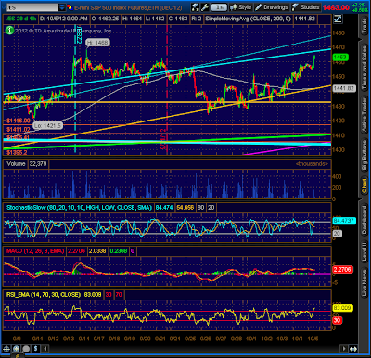This screenshot has height=358, width=371.
Task: Click the zoom magnifier icon at bottom
Action: click(x=16, y=349)
